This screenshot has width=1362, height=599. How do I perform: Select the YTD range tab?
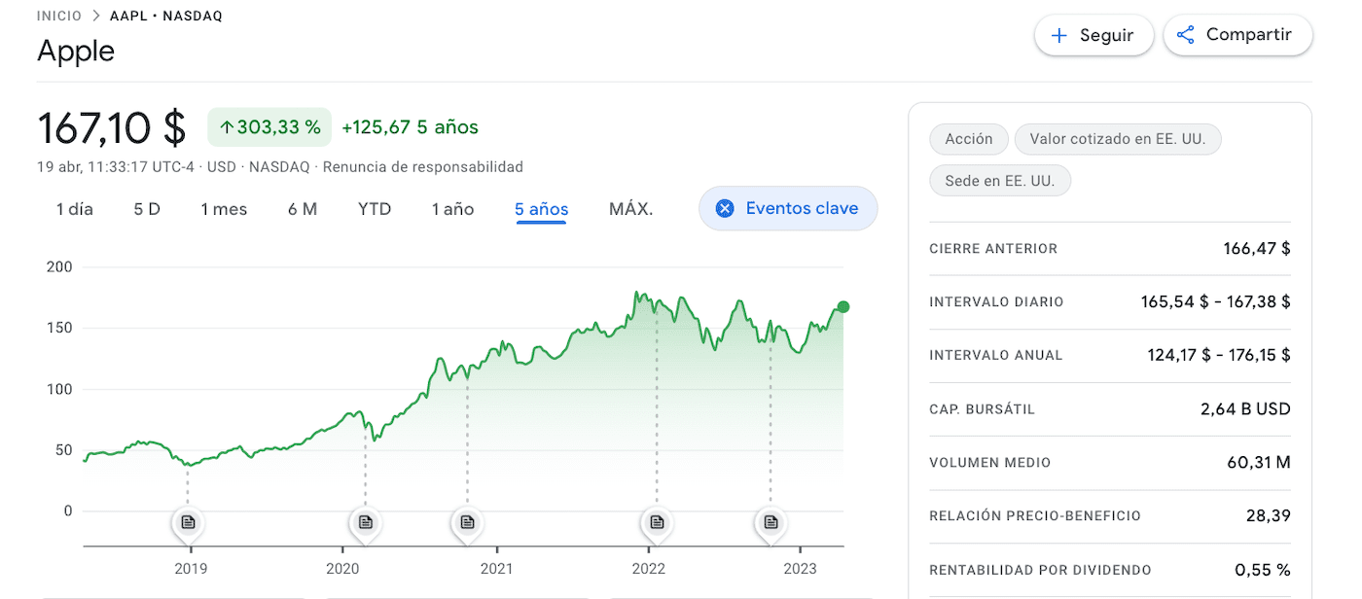[x=375, y=209]
